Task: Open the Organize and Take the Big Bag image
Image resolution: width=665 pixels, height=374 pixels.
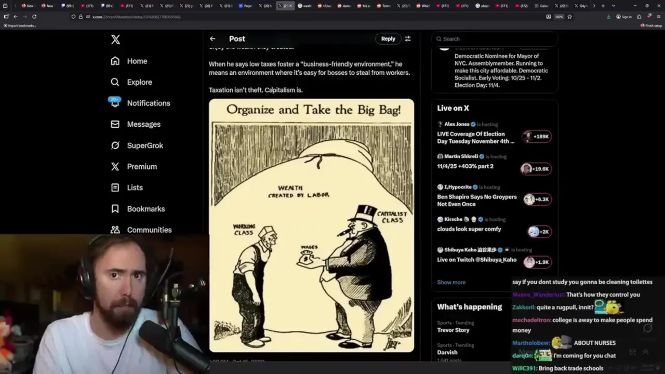Action: 311,225
